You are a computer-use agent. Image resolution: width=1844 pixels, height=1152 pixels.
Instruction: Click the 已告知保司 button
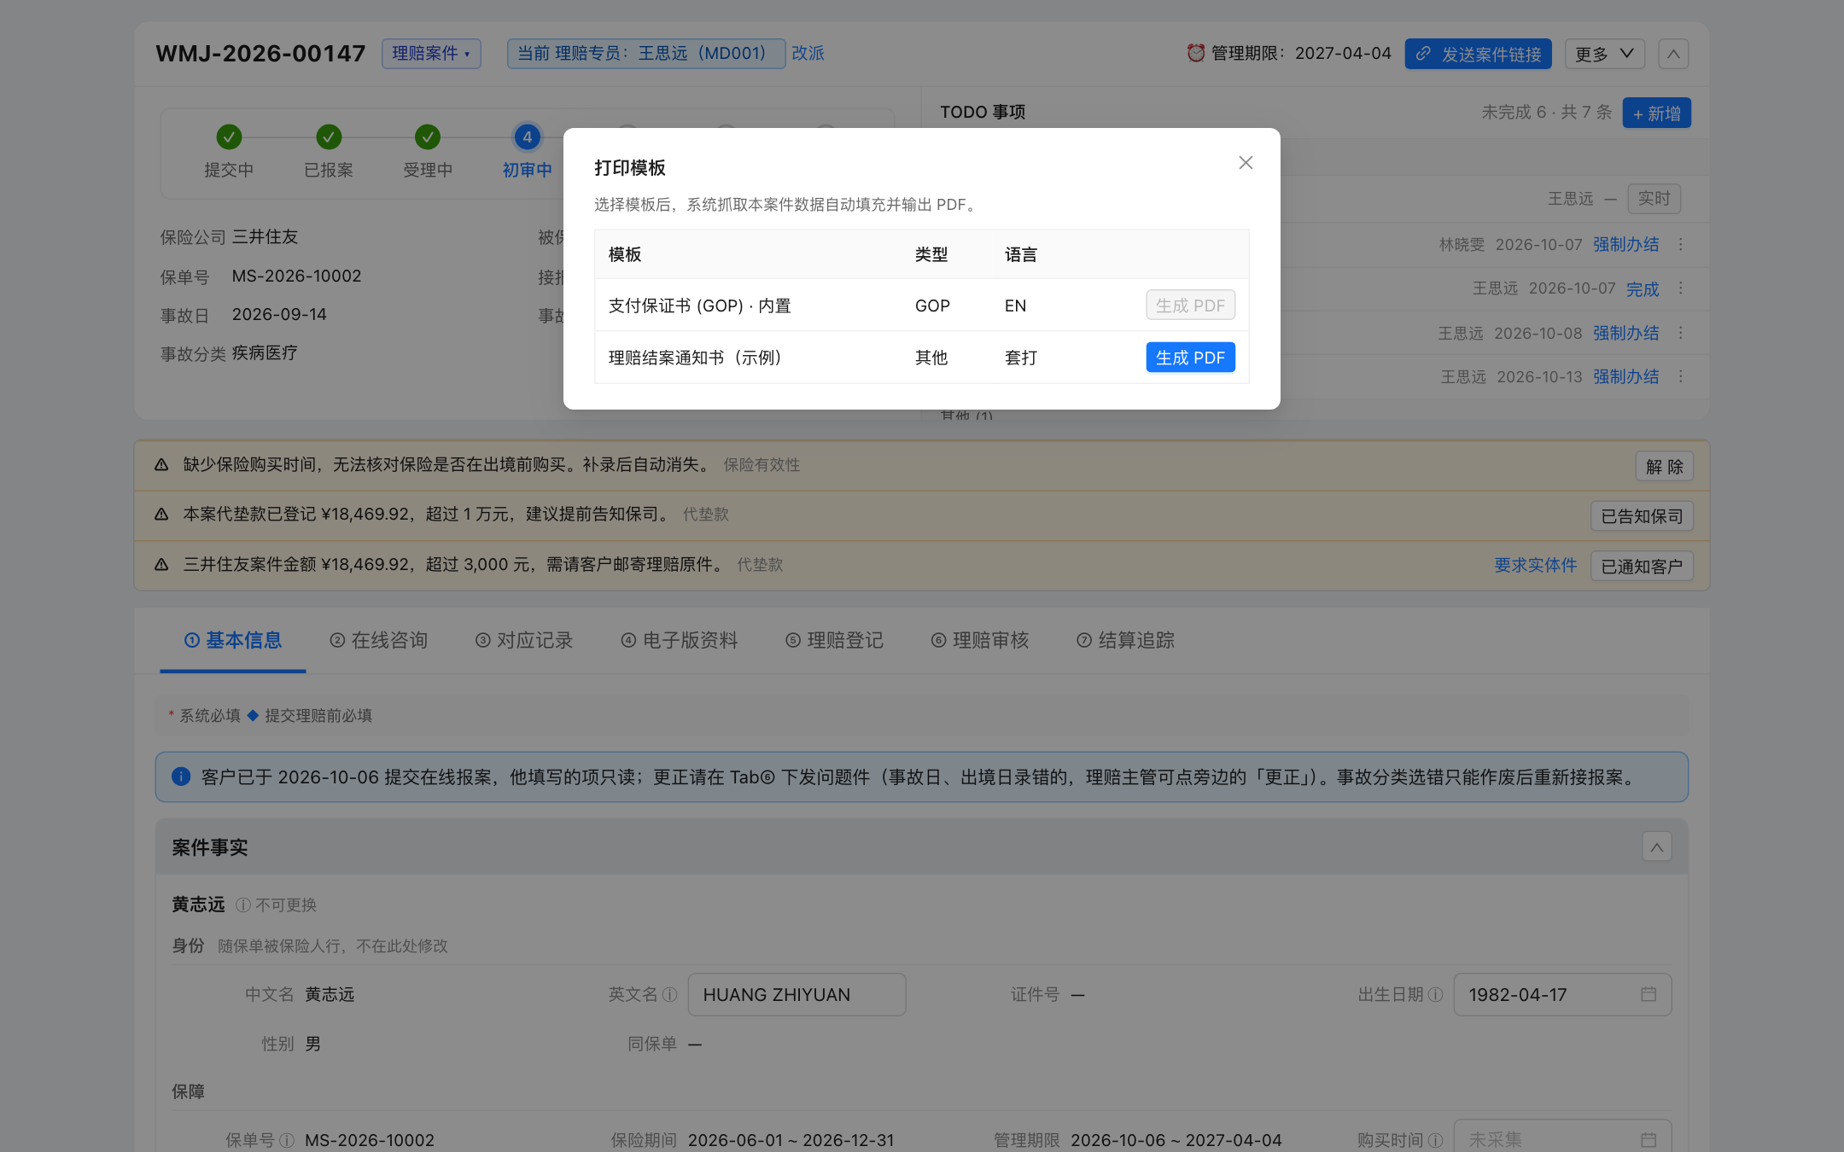point(1642,516)
